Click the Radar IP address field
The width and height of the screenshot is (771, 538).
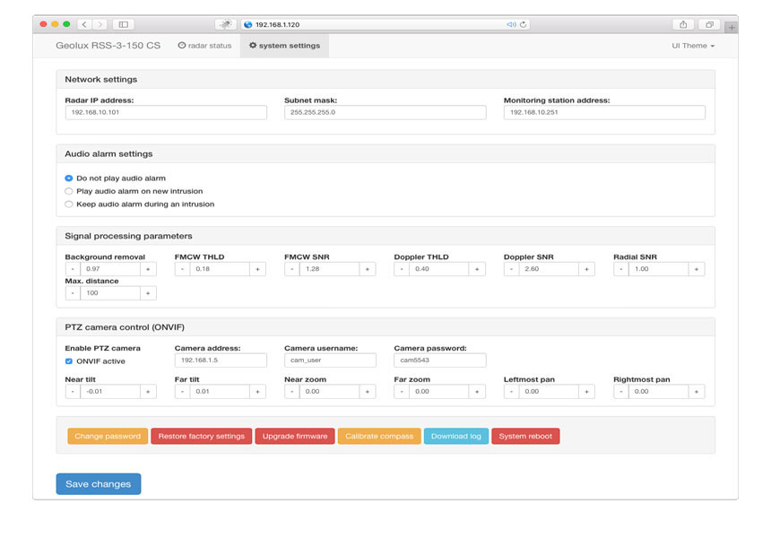tap(166, 113)
